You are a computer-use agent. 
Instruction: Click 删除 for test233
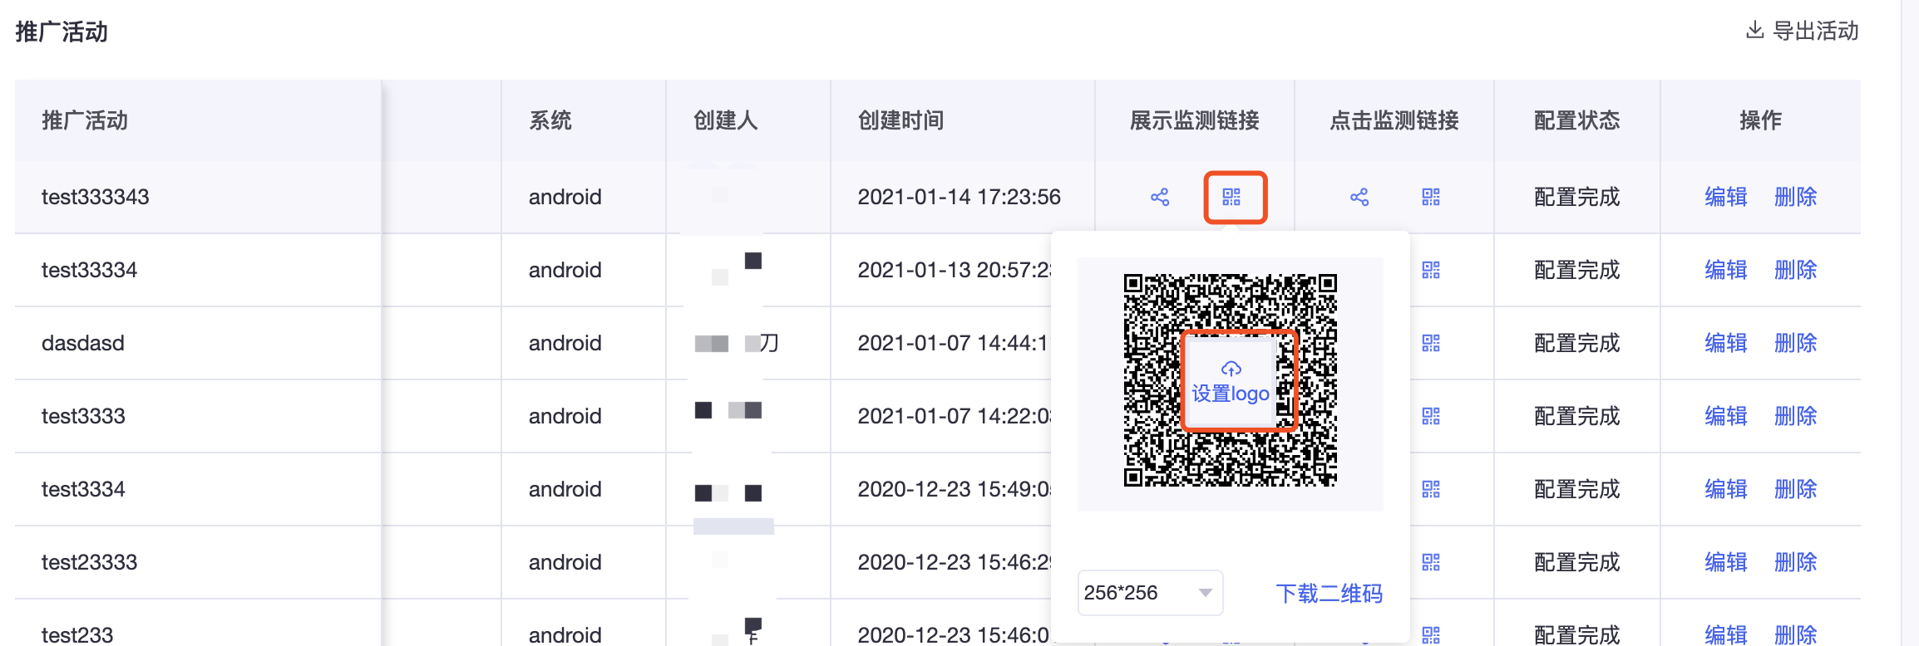pyautogui.click(x=1796, y=635)
